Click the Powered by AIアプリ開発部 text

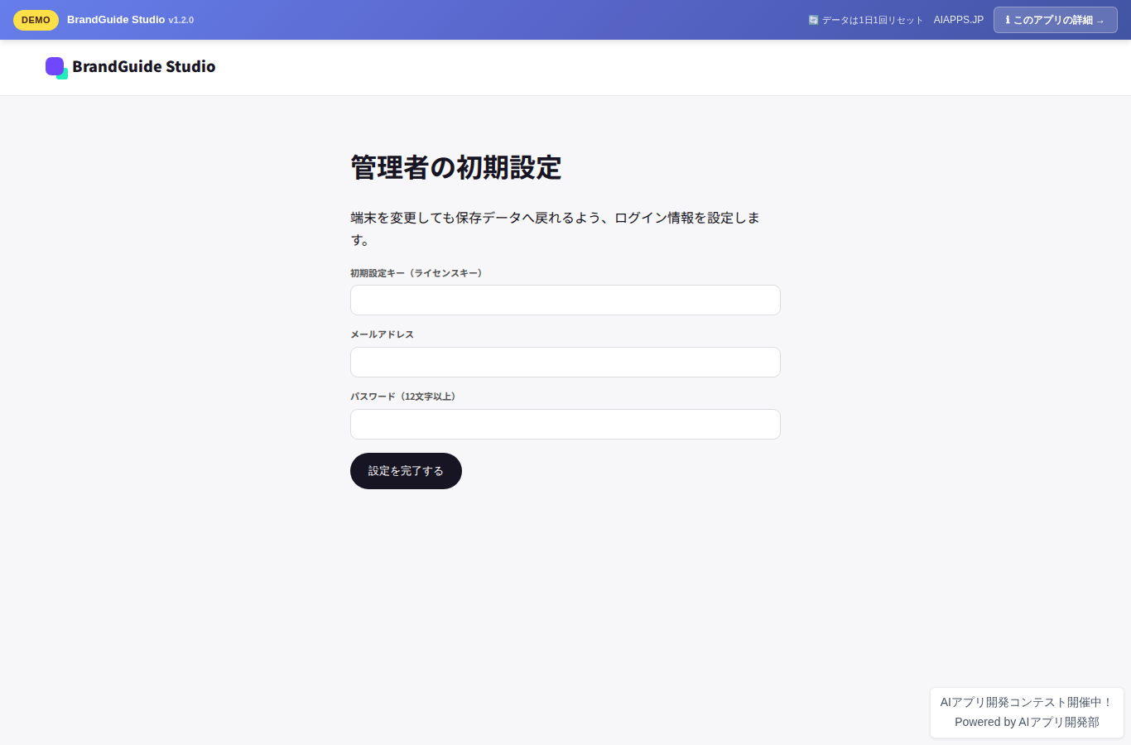click(1027, 722)
